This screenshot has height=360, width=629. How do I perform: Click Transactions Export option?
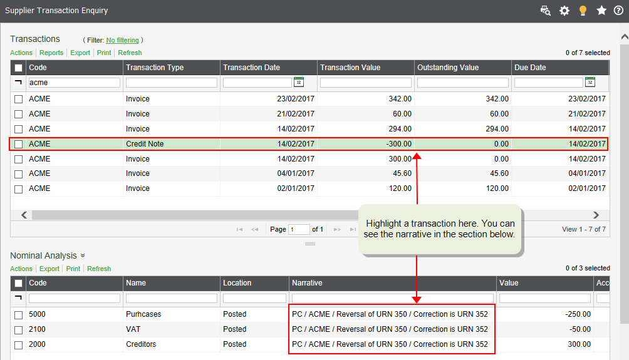point(80,53)
